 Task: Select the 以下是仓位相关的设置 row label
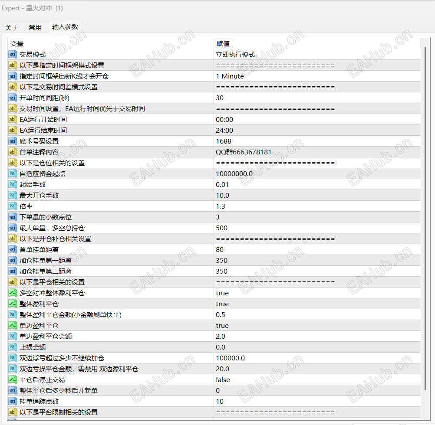coord(52,163)
